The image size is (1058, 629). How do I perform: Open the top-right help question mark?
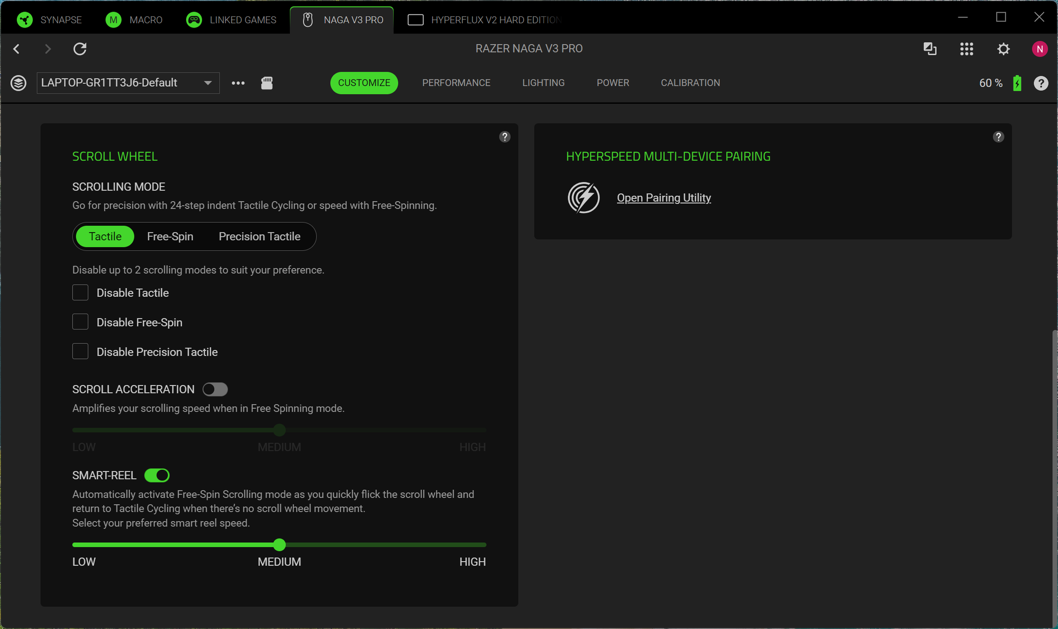coord(1041,83)
